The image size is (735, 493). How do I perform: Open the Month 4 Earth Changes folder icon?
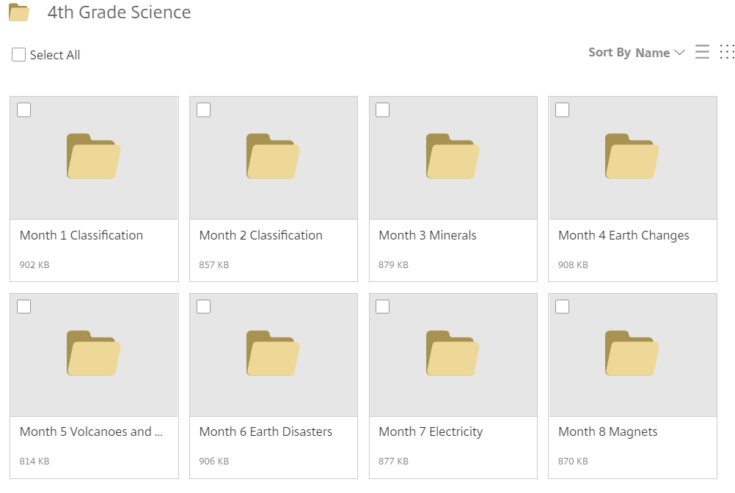632,156
